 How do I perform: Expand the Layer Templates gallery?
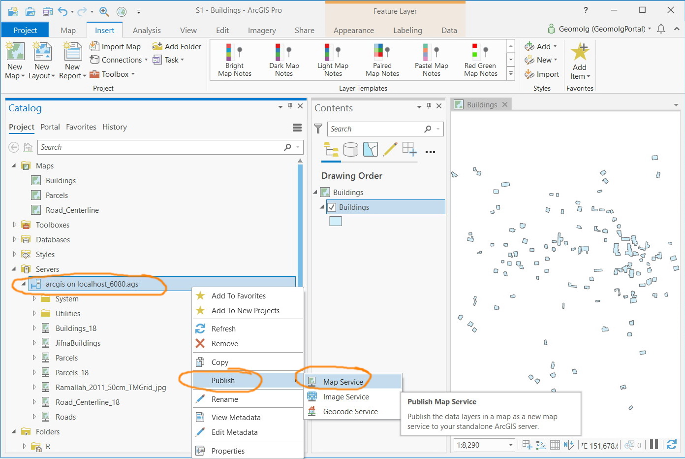[511, 74]
